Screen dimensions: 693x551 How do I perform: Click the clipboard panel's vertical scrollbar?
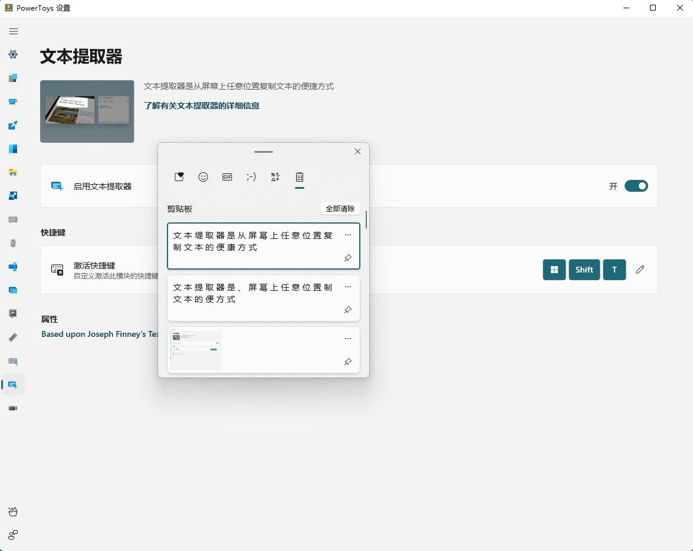(366, 220)
